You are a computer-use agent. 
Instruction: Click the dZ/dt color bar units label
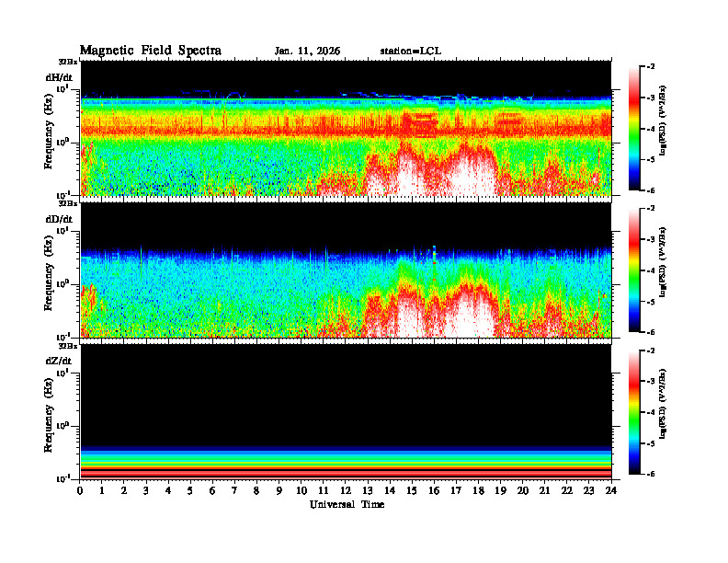(663, 404)
